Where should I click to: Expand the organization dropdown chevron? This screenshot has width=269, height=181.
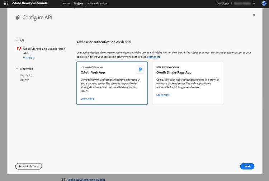tap(254, 3)
